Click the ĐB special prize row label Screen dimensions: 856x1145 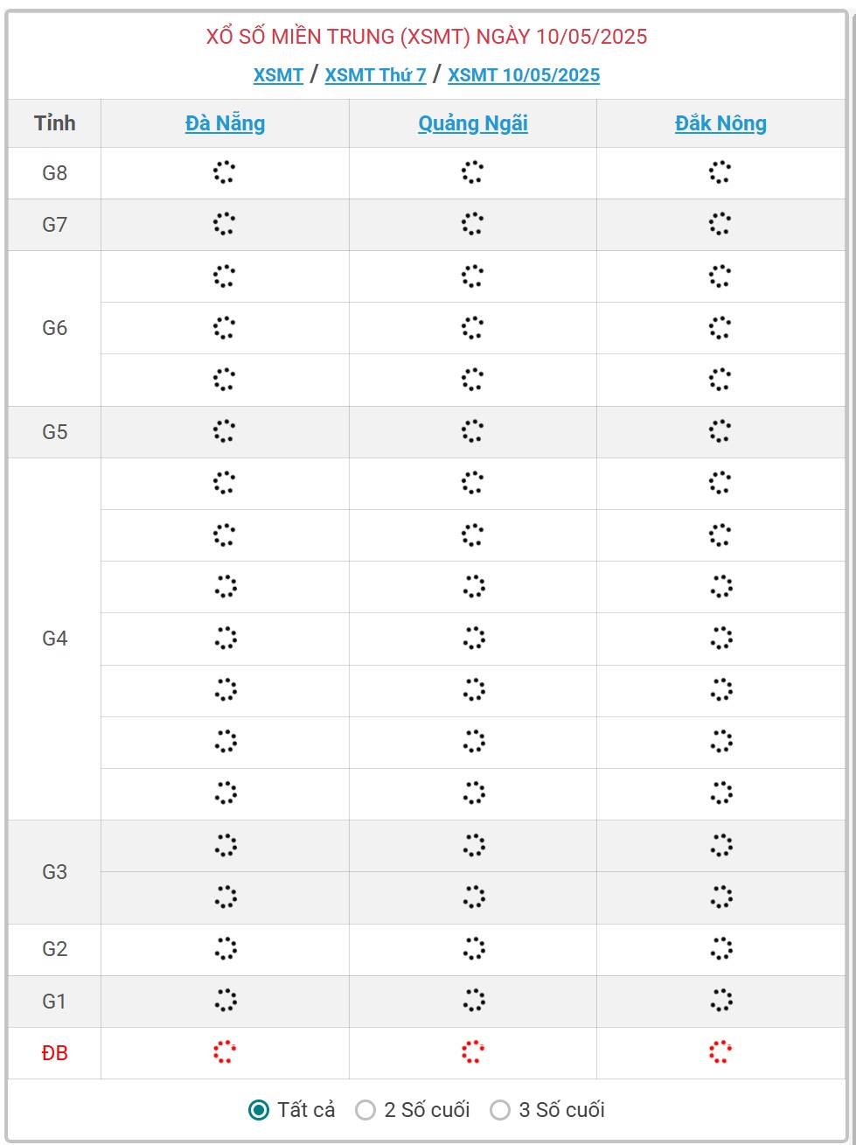click(x=54, y=1053)
